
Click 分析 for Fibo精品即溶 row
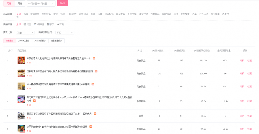click(242, 86)
